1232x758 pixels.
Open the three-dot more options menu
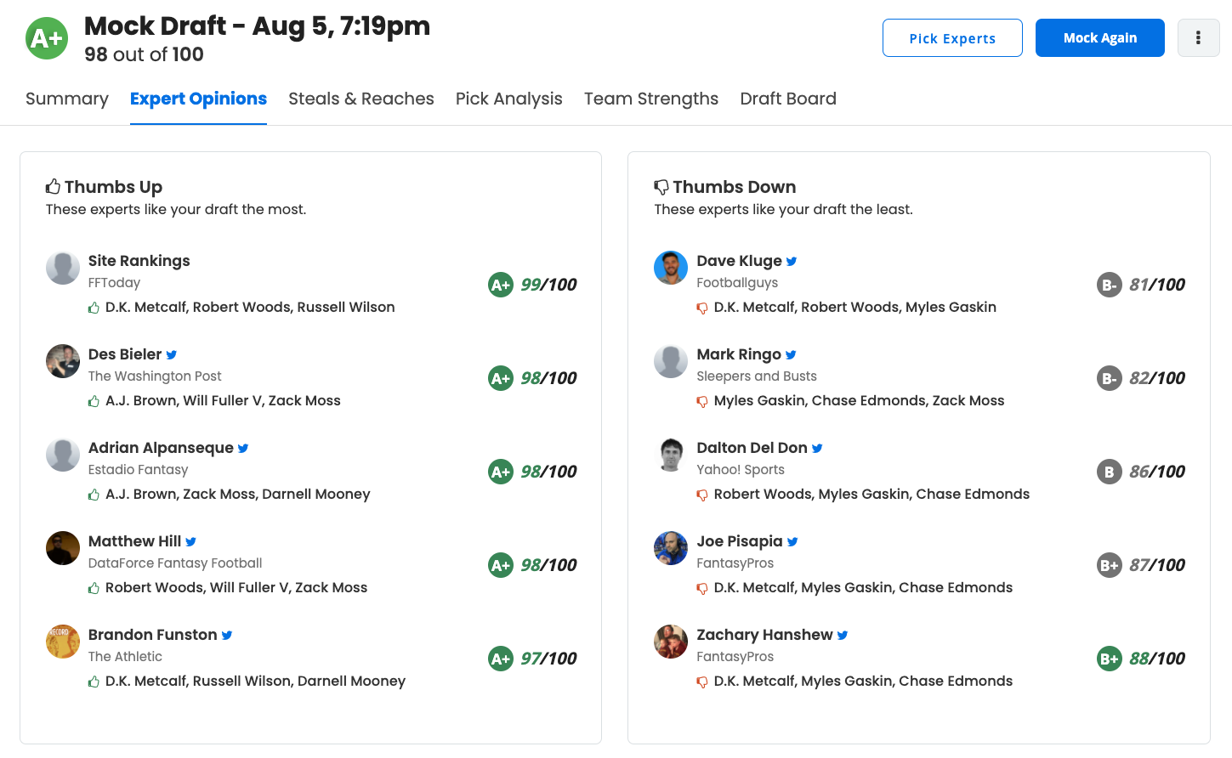point(1198,38)
